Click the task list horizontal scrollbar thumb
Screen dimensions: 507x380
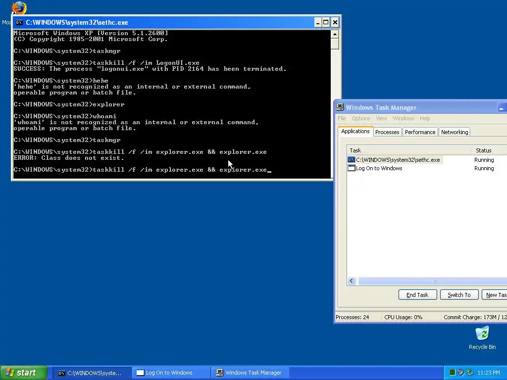point(433,281)
